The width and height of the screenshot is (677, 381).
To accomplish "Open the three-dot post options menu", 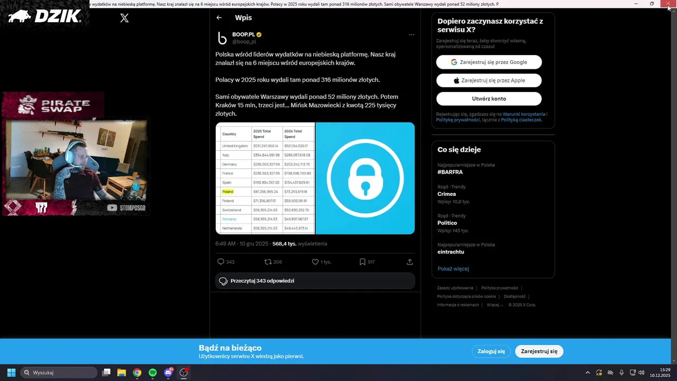I will [x=411, y=35].
